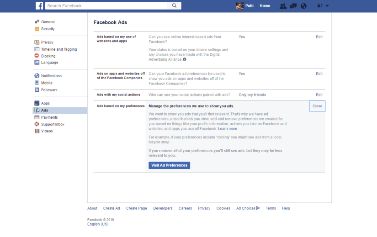Open the Privacy Shortcuts lock icon
377x237 pixels.
pos(320,6)
